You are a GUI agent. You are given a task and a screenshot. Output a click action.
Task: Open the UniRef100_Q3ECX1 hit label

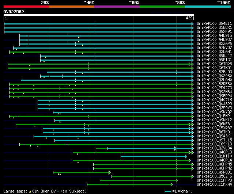pyautogui.click(x=214, y=28)
